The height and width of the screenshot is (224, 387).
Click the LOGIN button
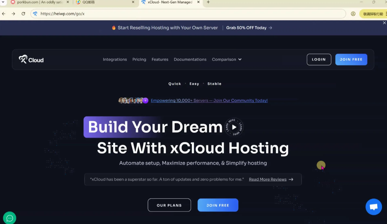tap(319, 60)
